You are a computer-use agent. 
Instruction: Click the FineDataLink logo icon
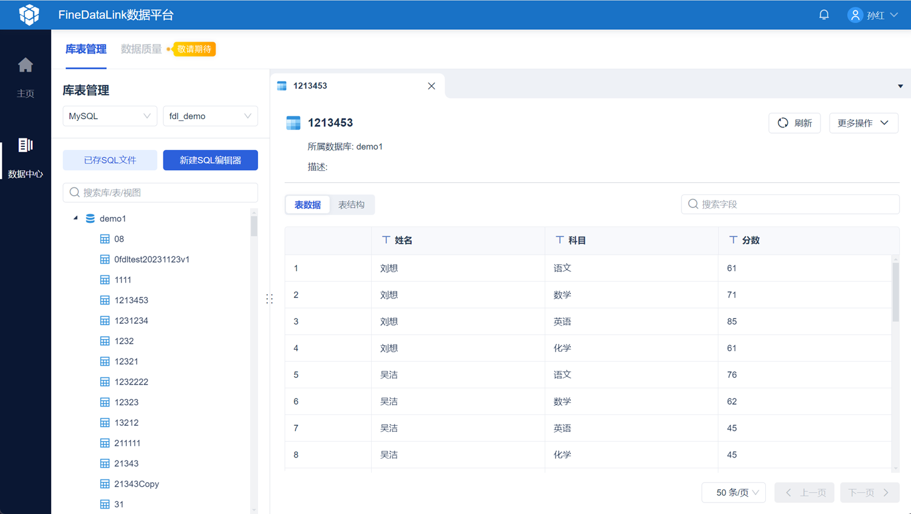point(29,15)
